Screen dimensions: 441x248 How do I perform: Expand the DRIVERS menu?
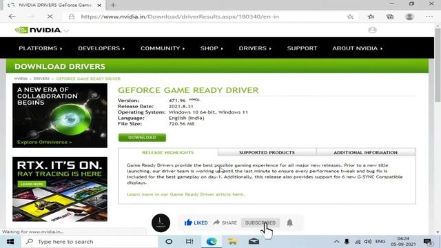click(255, 48)
